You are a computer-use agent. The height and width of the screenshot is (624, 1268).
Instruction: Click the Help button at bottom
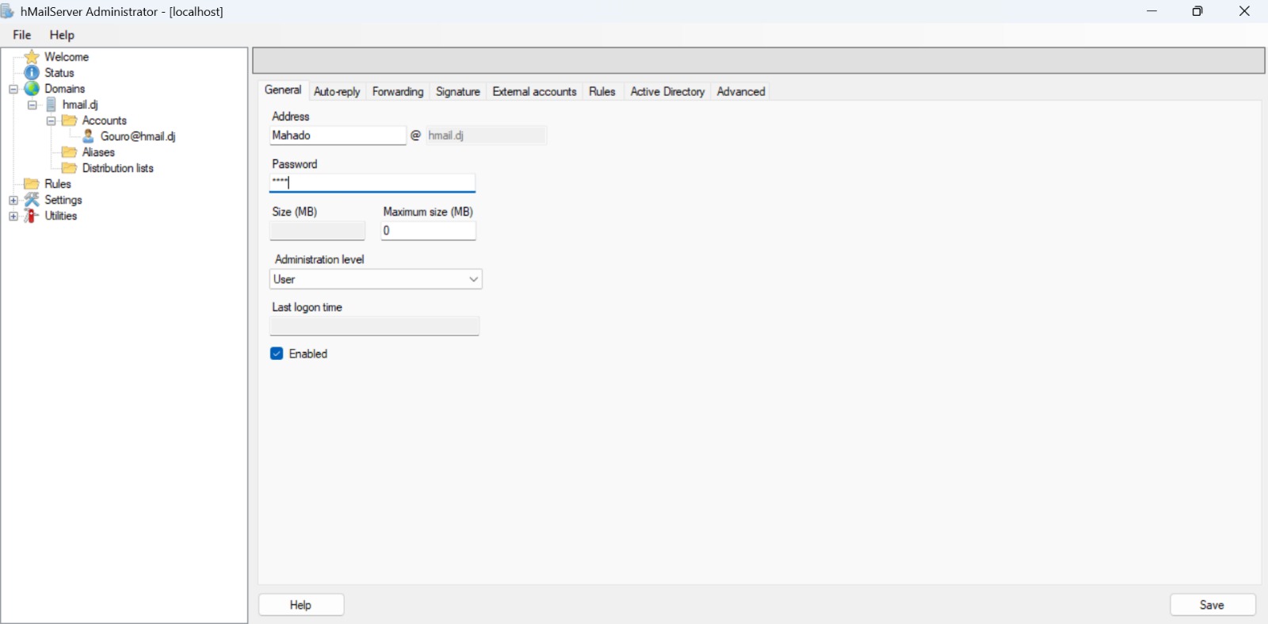301,605
